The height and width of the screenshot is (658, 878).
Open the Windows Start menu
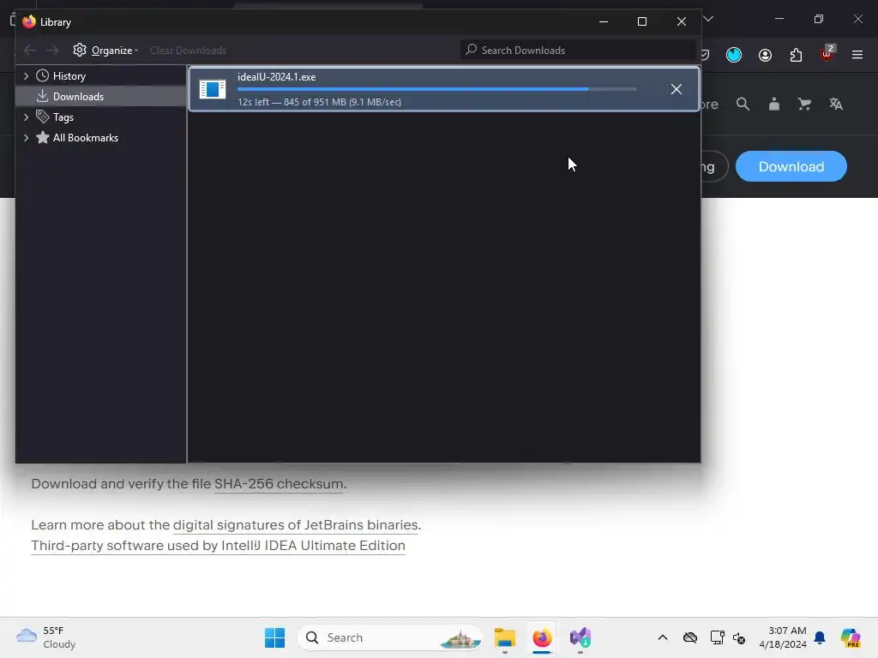click(274, 637)
